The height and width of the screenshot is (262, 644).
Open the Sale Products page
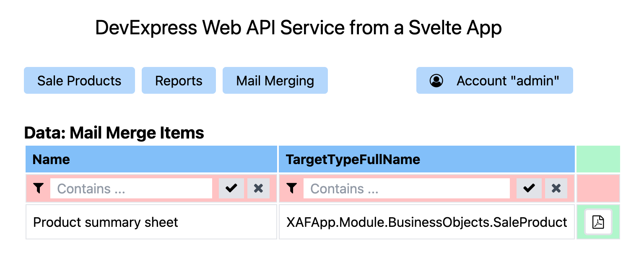(x=79, y=80)
